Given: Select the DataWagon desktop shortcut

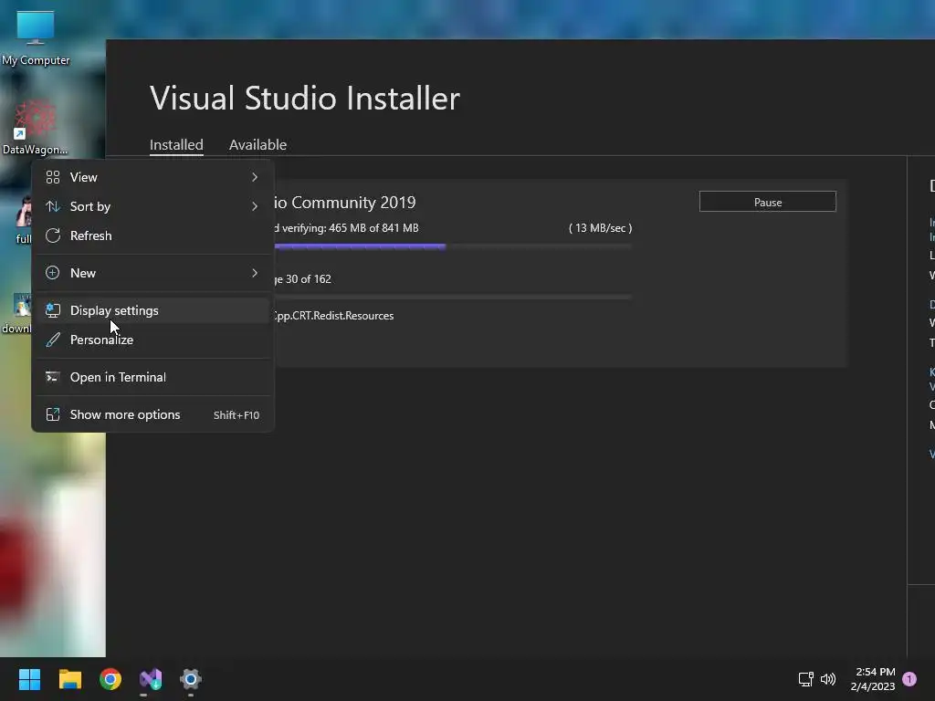Looking at the screenshot, I should point(36,127).
